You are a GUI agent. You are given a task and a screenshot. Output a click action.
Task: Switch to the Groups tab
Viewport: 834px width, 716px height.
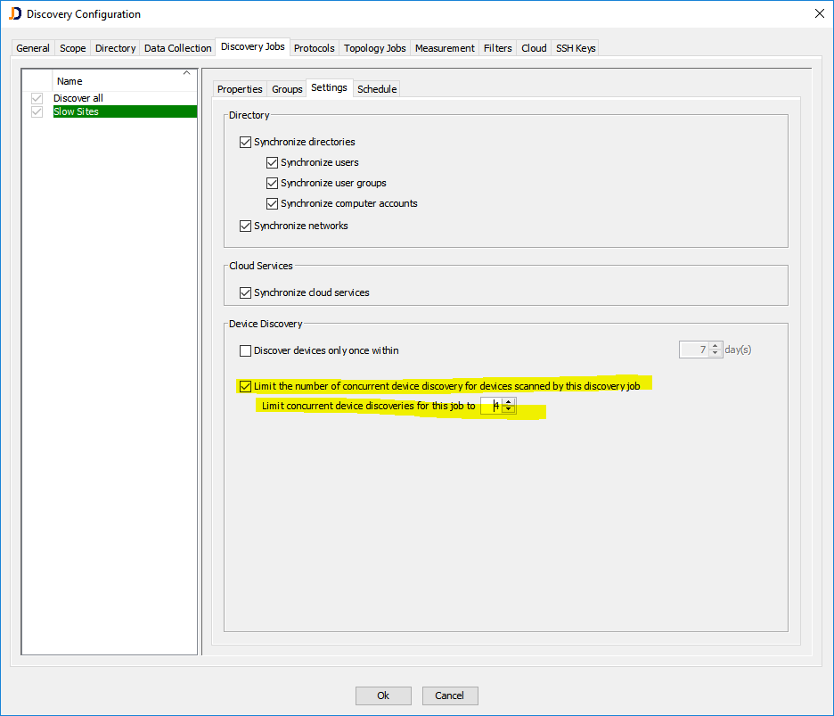click(x=286, y=88)
